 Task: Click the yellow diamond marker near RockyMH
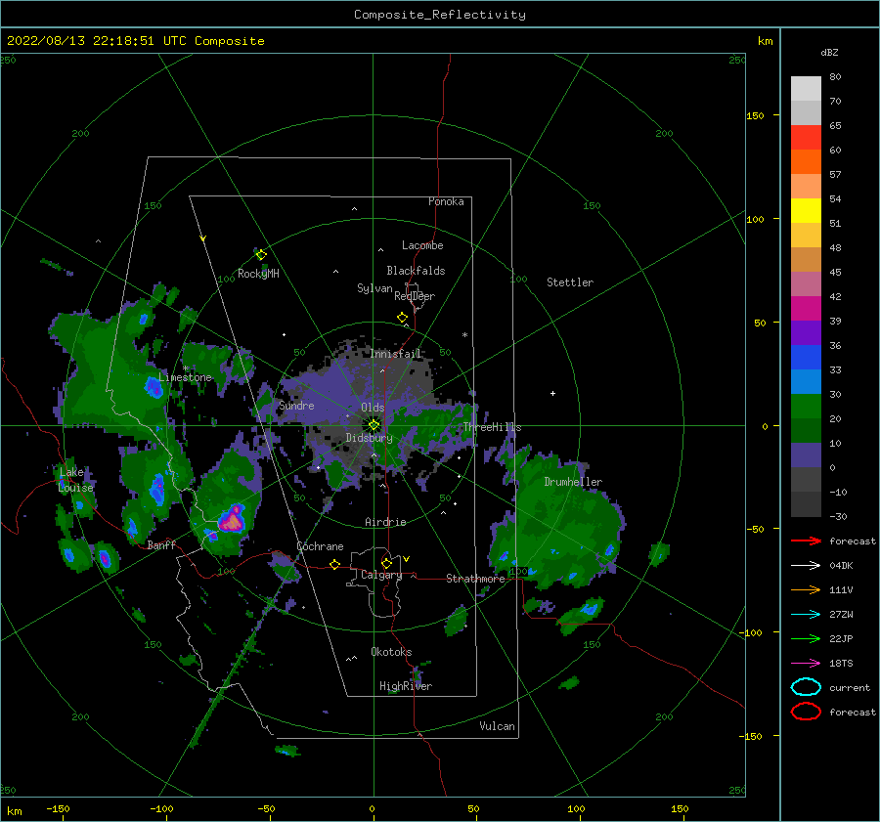point(261,255)
